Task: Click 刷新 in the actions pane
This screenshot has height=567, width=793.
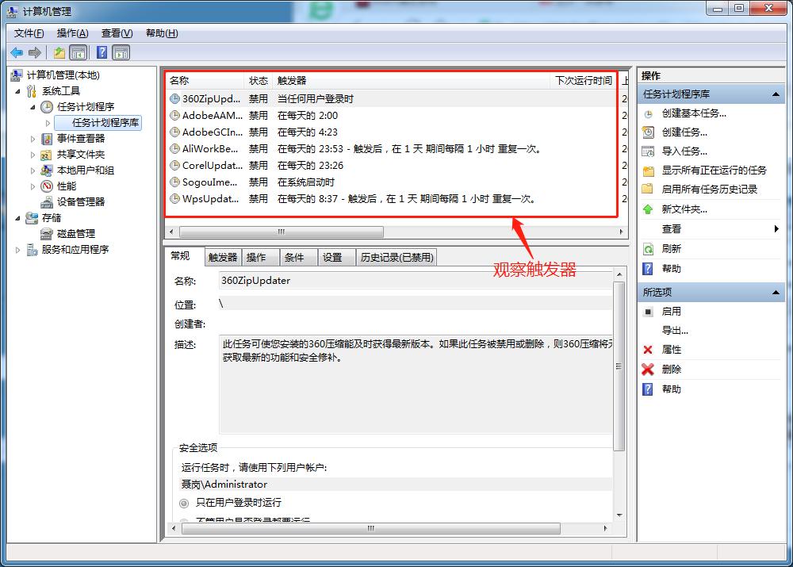Action: [671, 249]
